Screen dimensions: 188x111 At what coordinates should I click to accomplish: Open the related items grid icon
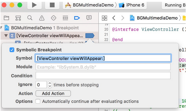pyautogui.click(x=105, y=18)
